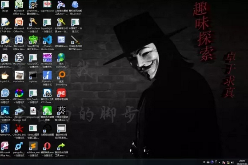Launch OllyDBG.EXE shortcut
The image size is (248, 165).
coord(19,132)
